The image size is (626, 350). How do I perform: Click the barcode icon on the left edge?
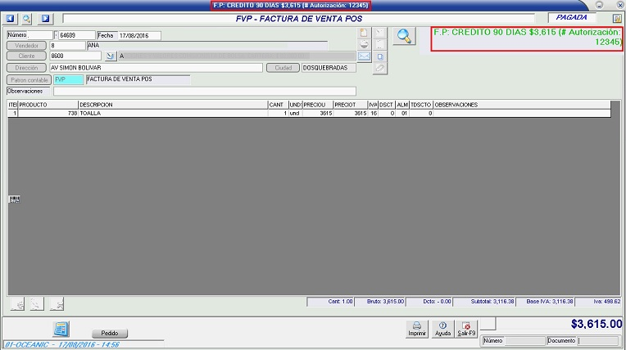pos(14,199)
